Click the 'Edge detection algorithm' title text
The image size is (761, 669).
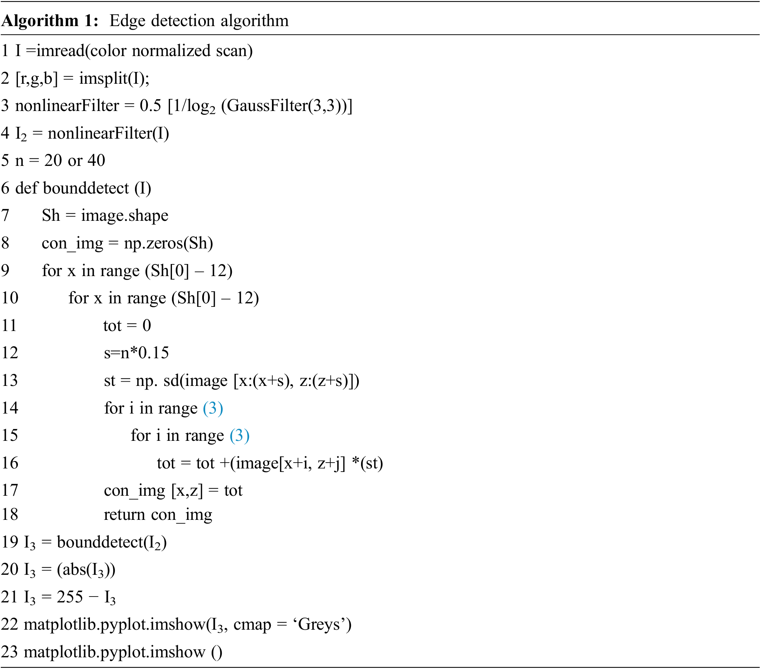point(199,21)
